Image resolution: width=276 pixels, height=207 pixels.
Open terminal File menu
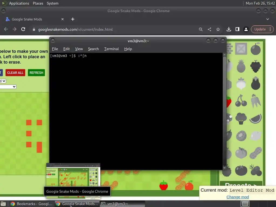(55, 49)
